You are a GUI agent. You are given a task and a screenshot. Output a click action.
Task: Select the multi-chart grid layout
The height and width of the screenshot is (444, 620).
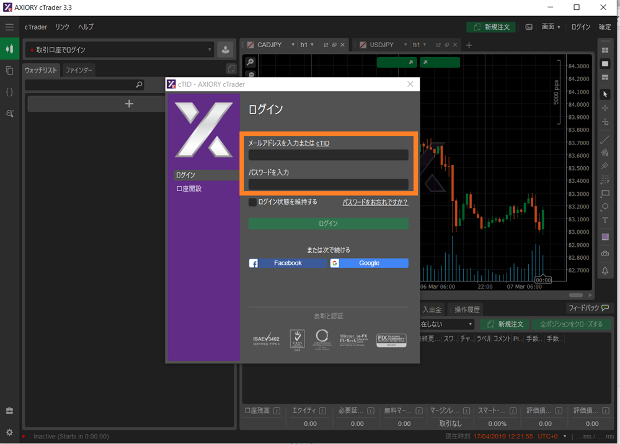click(x=605, y=50)
